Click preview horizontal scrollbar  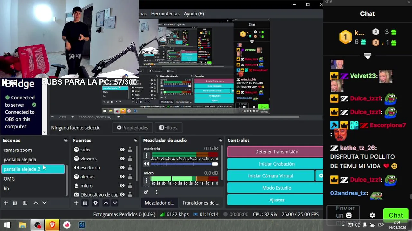pos(223,117)
